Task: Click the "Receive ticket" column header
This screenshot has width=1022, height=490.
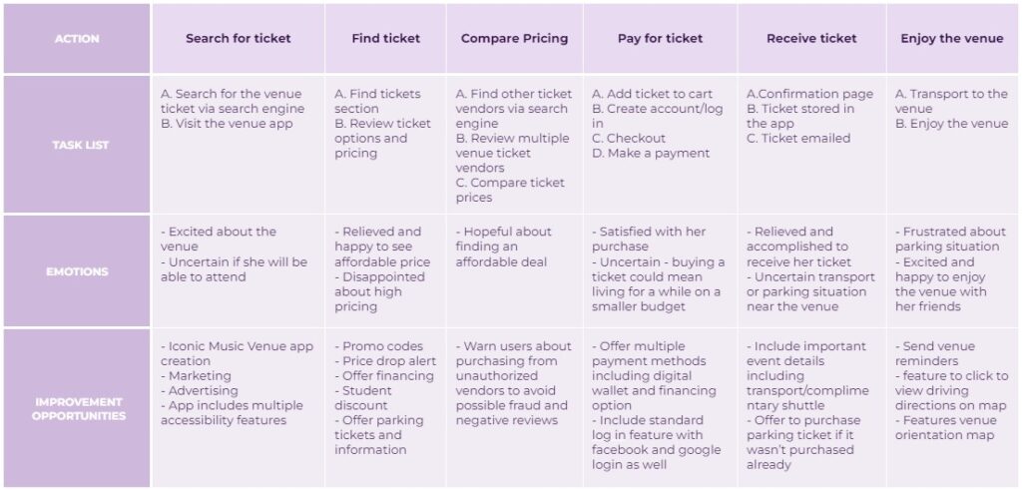Action: click(x=810, y=39)
